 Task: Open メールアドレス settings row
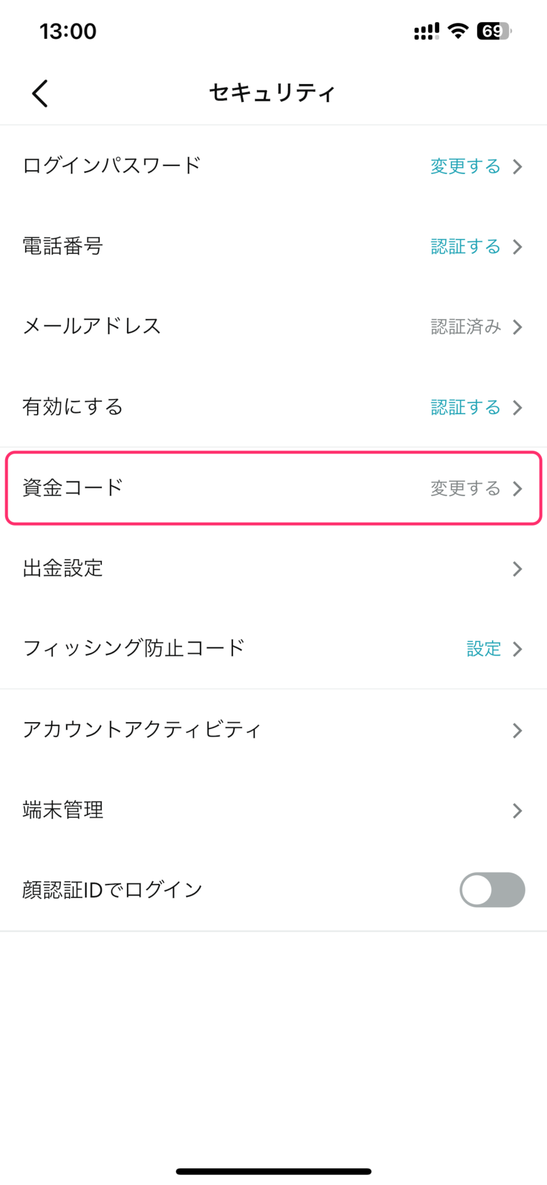point(273,326)
